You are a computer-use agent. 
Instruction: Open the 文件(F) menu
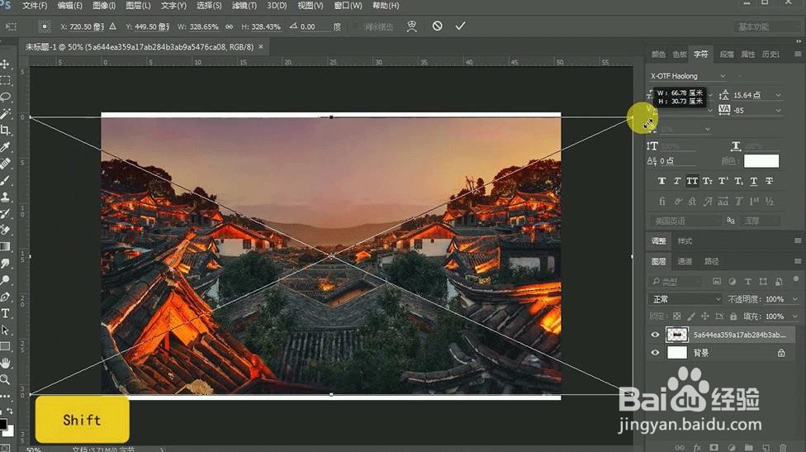[35, 6]
